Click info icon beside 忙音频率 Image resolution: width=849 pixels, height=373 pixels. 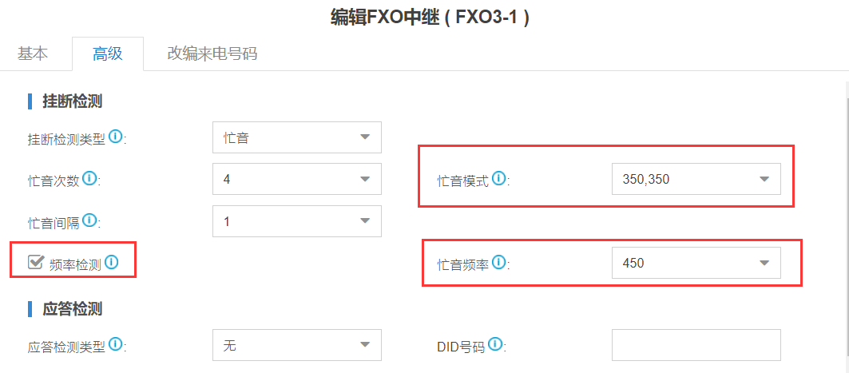[x=499, y=263]
